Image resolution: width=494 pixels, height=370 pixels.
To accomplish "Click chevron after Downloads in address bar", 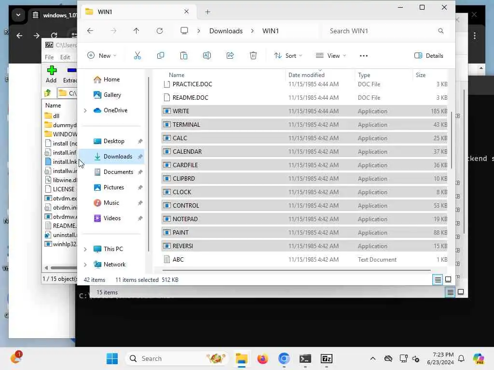I will [x=252, y=31].
